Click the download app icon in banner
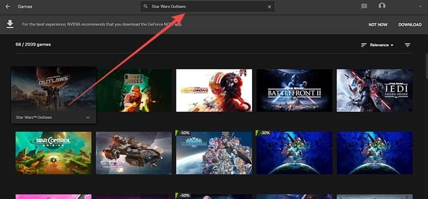This screenshot has width=428, height=199. coord(10,24)
